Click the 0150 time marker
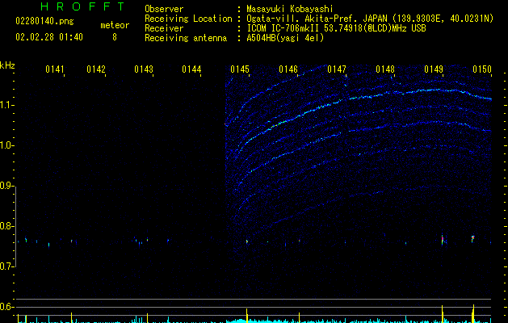Screen dimensions: 508x323 click(x=482, y=69)
